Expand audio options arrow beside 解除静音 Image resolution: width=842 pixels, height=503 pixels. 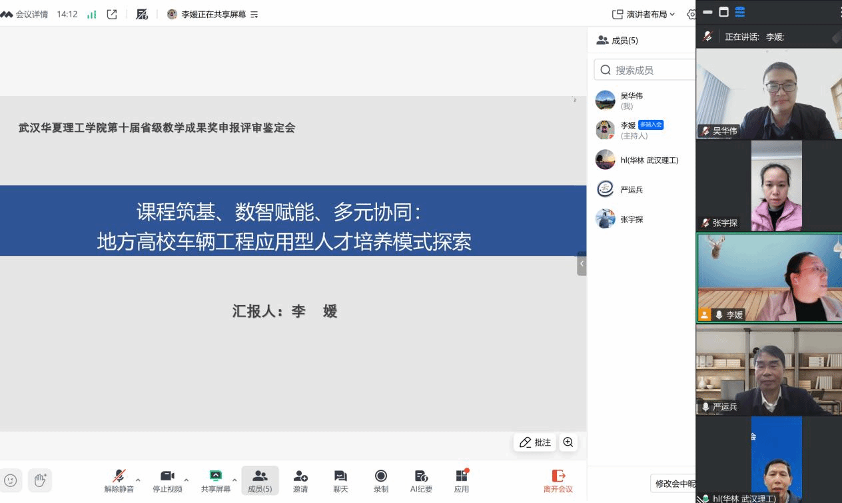138,480
